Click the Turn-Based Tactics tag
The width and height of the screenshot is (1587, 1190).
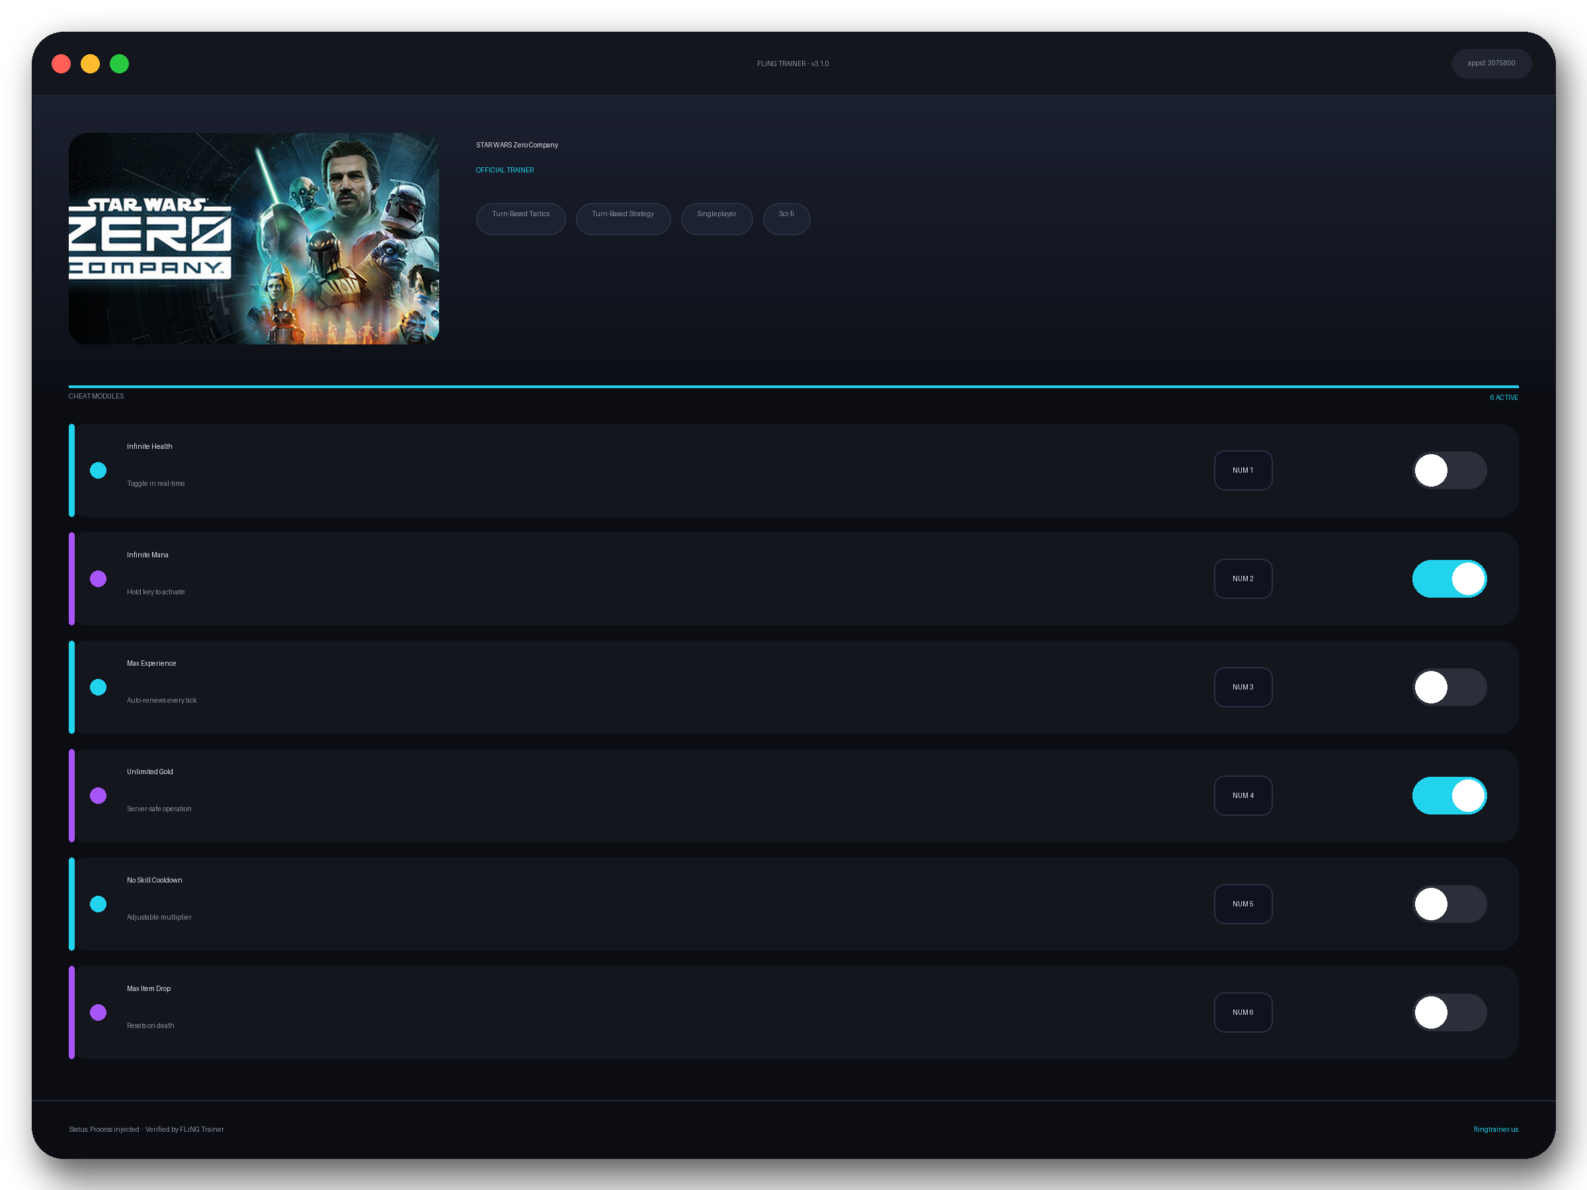pos(521,219)
